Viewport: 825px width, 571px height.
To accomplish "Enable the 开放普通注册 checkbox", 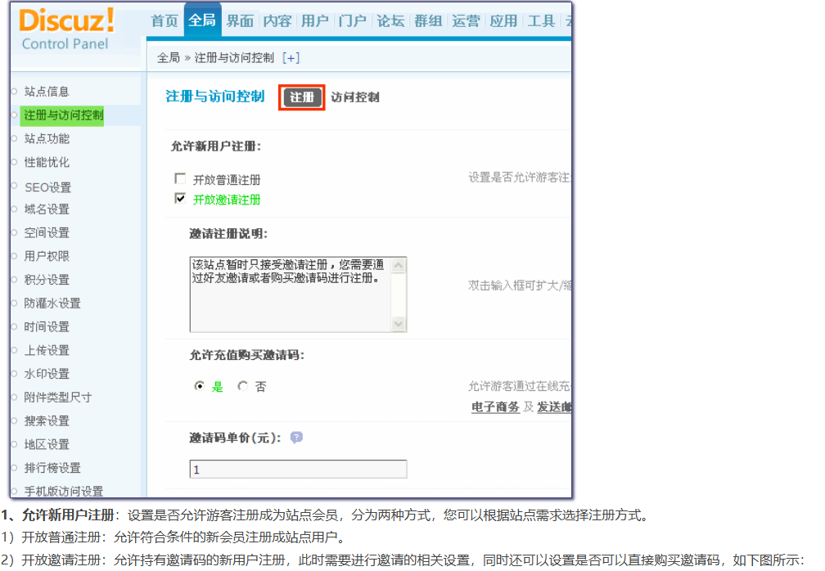I will [x=180, y=178].
